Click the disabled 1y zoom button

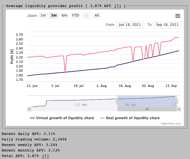(86, 16)
